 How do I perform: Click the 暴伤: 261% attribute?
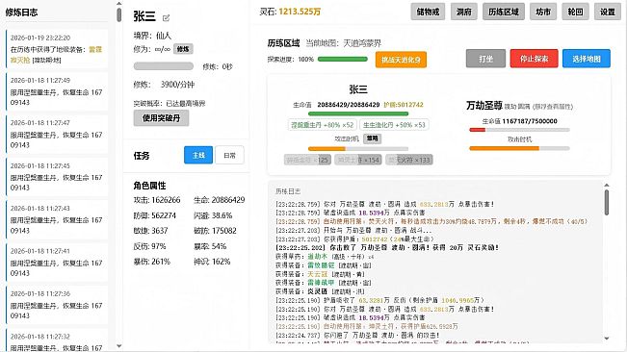click(152, 262)
